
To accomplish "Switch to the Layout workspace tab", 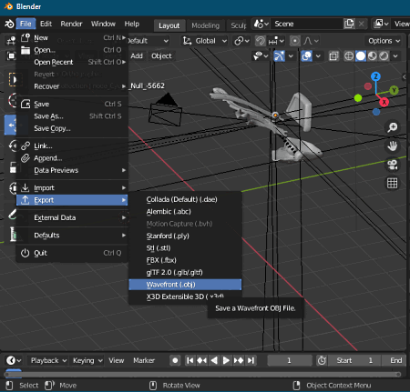I will pyautogui.click(x=169, y=25).
